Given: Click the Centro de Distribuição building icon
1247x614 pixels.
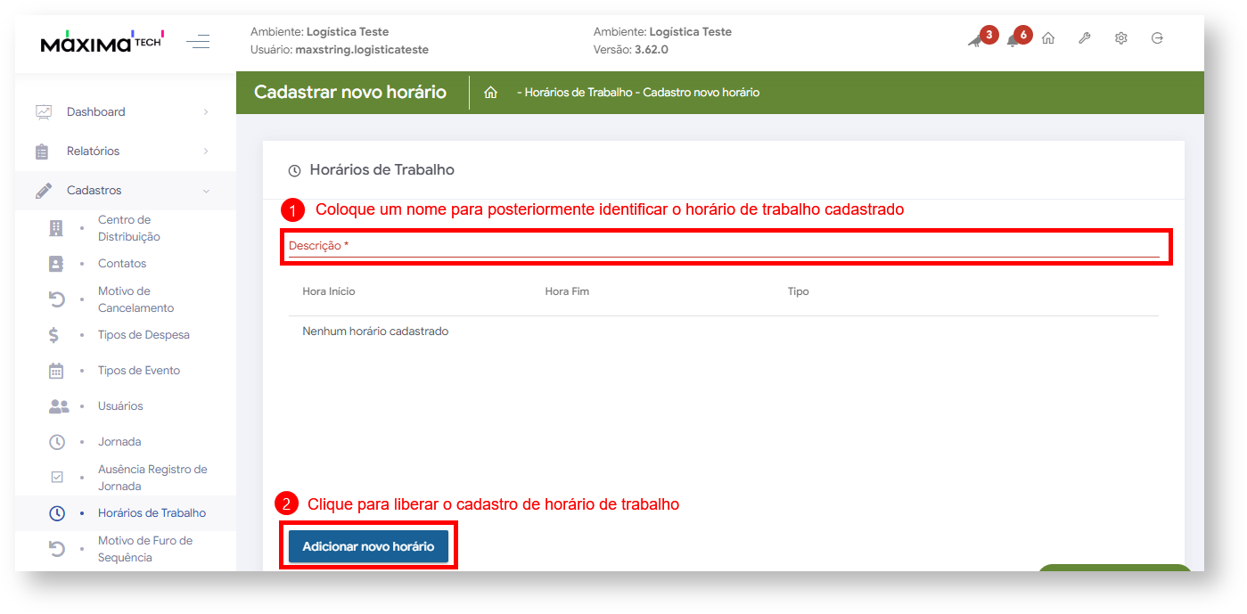Looking at the screenshot, I should (56, 228).
